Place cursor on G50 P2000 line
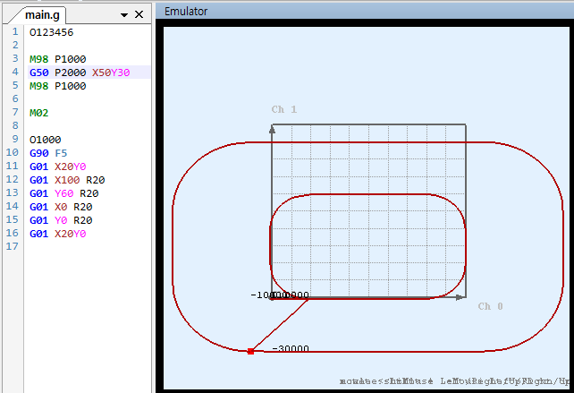 [79, 73]
